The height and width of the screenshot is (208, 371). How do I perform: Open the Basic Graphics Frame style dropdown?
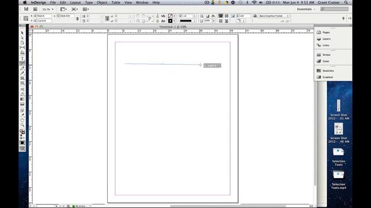(x=274, y=16)
